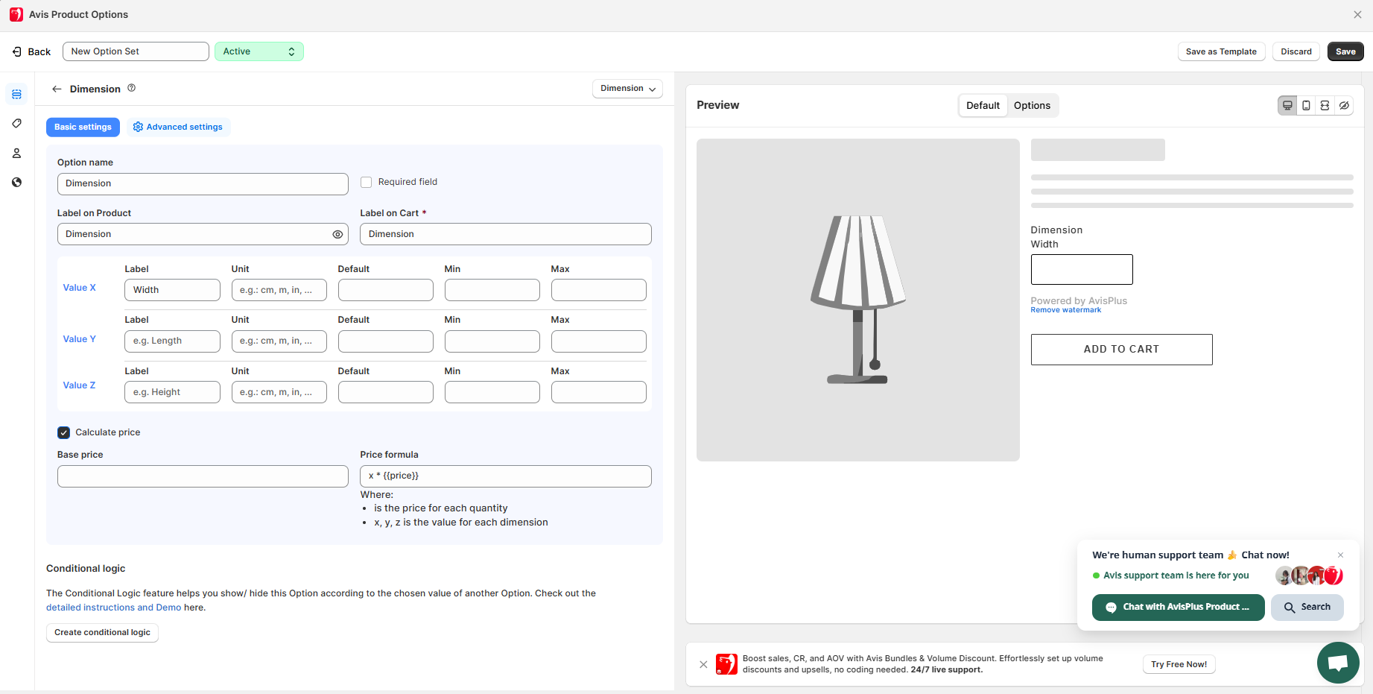The image size is (1373, 694).
Task: Click the Value Y Label input field
Action: (172, 341)
